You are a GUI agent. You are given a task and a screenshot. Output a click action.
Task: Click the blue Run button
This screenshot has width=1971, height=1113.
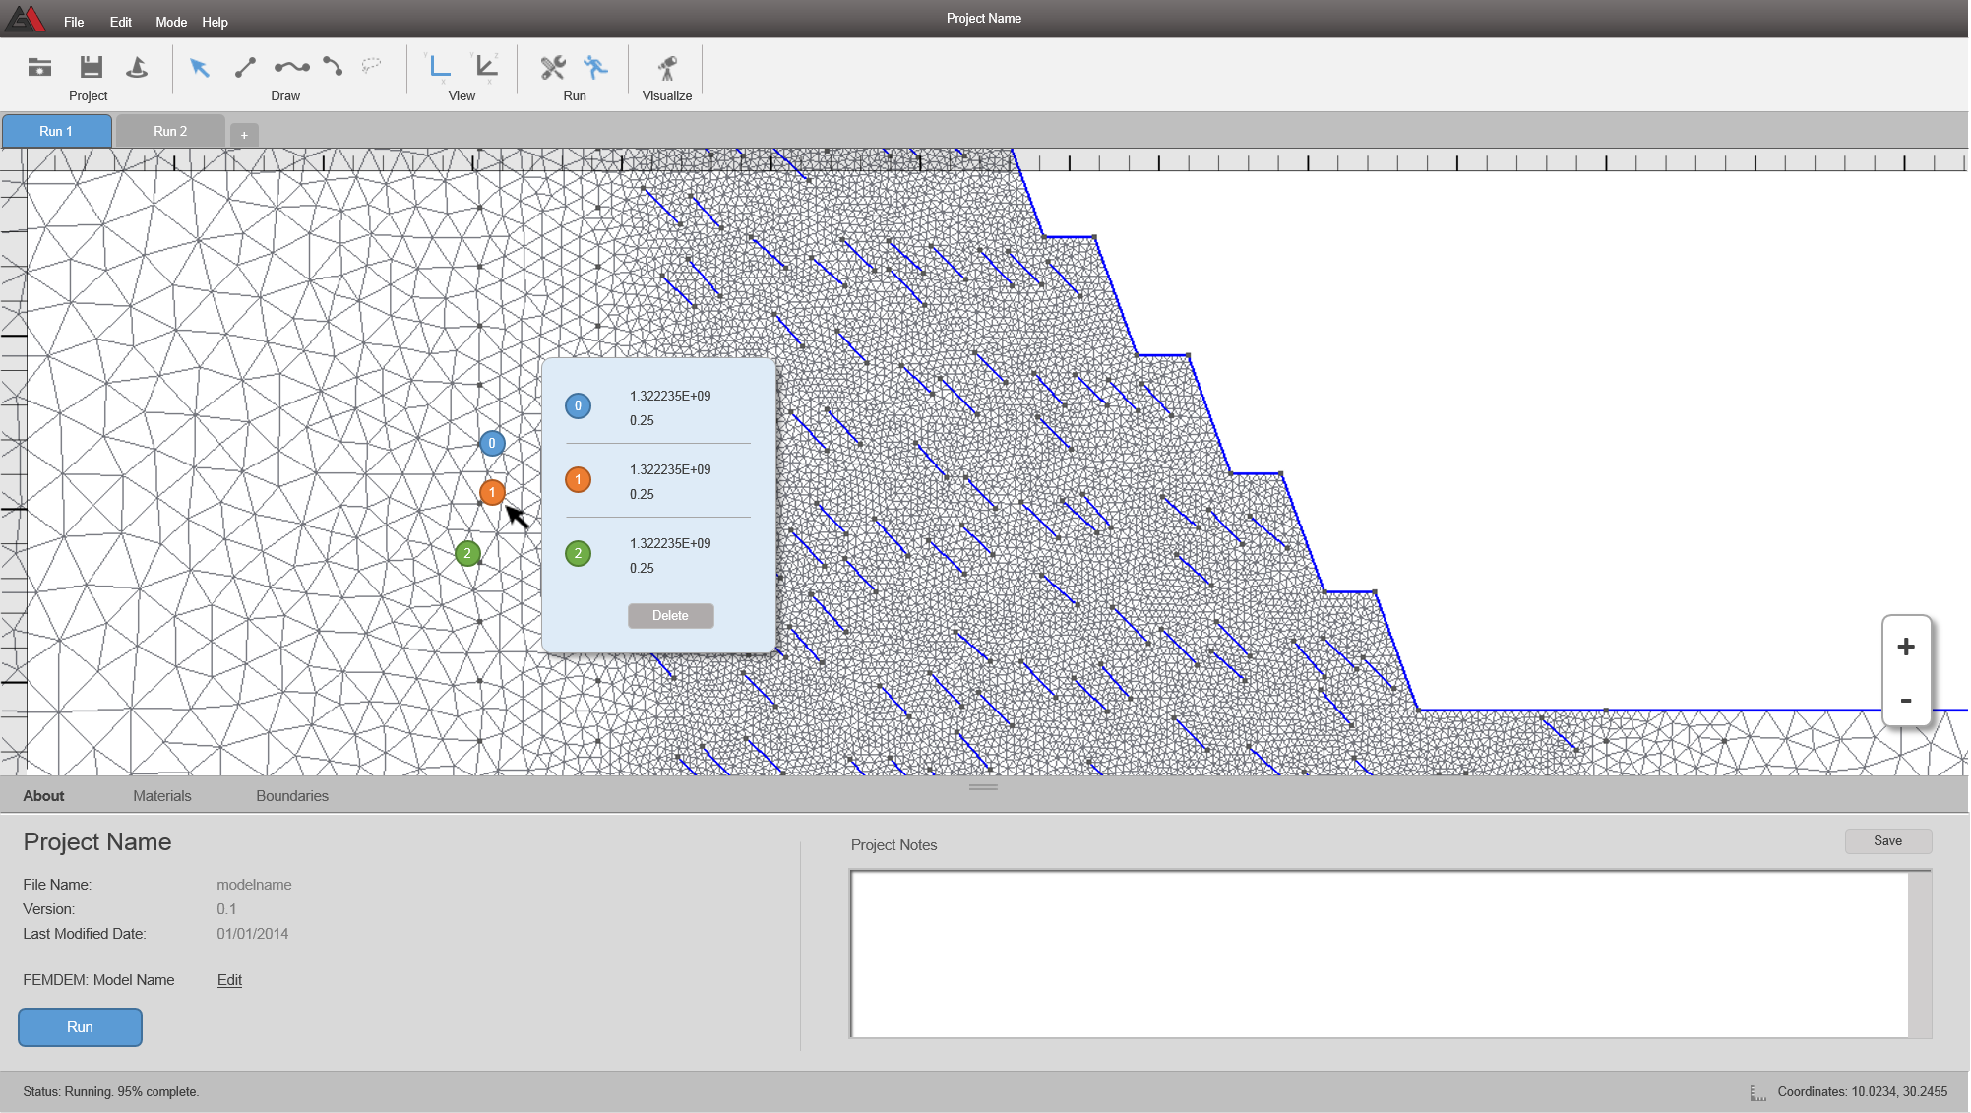(x=80, y=1026)
